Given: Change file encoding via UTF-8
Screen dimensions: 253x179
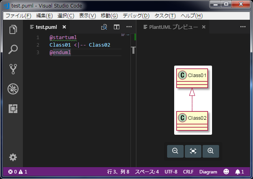Looking at the screenshot, I should coord(171,172).
